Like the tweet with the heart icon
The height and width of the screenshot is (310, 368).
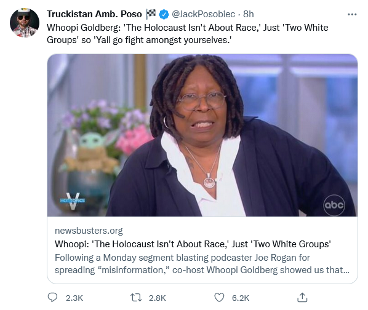219,298
